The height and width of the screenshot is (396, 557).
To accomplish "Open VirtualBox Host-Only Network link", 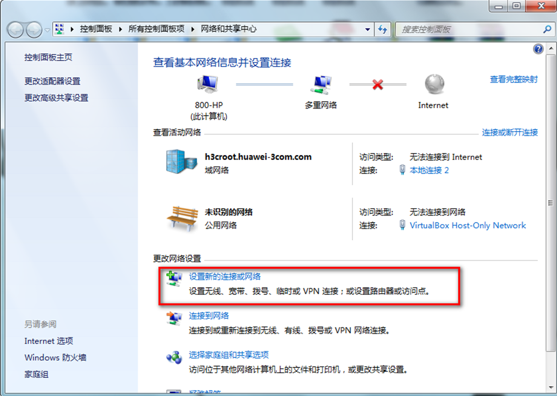I will pos(468,225).
